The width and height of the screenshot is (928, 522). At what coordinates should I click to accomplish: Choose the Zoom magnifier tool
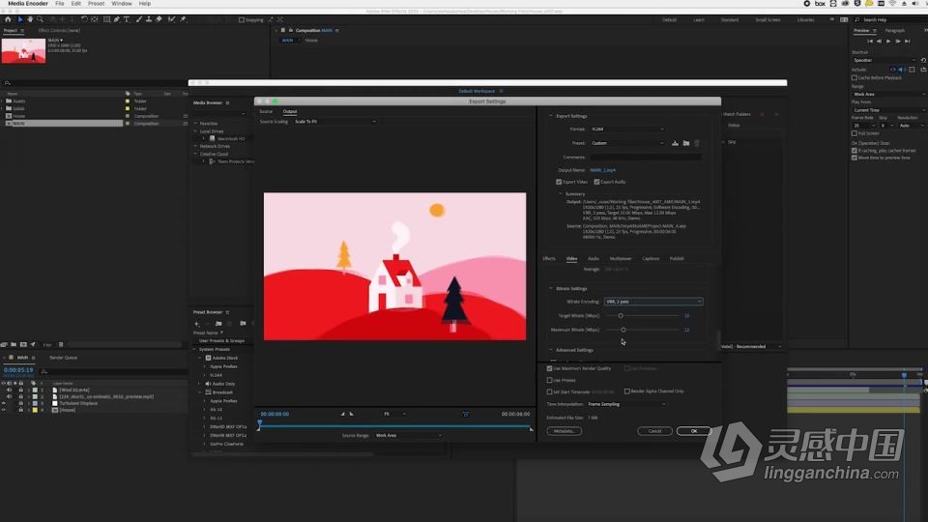tap(41, 19)
